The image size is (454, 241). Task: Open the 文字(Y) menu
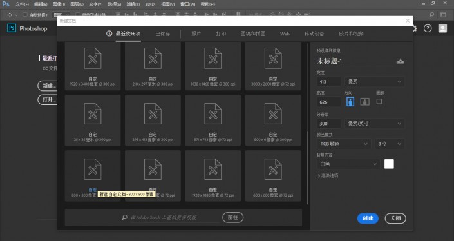tap(95, 4)
